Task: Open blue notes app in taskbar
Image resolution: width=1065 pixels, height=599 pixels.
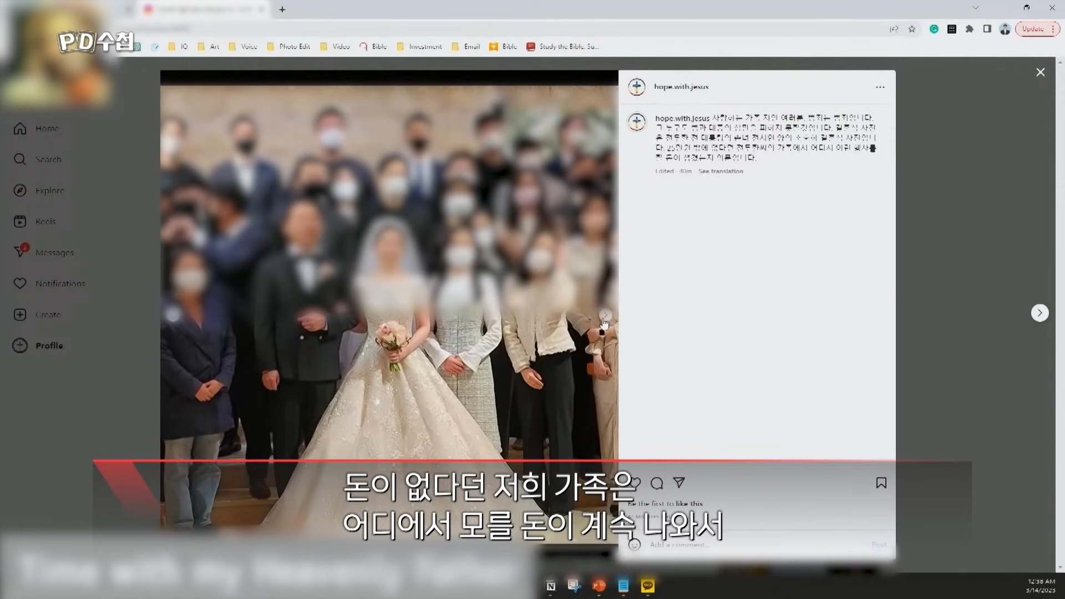Action: (x=623, y=586)
